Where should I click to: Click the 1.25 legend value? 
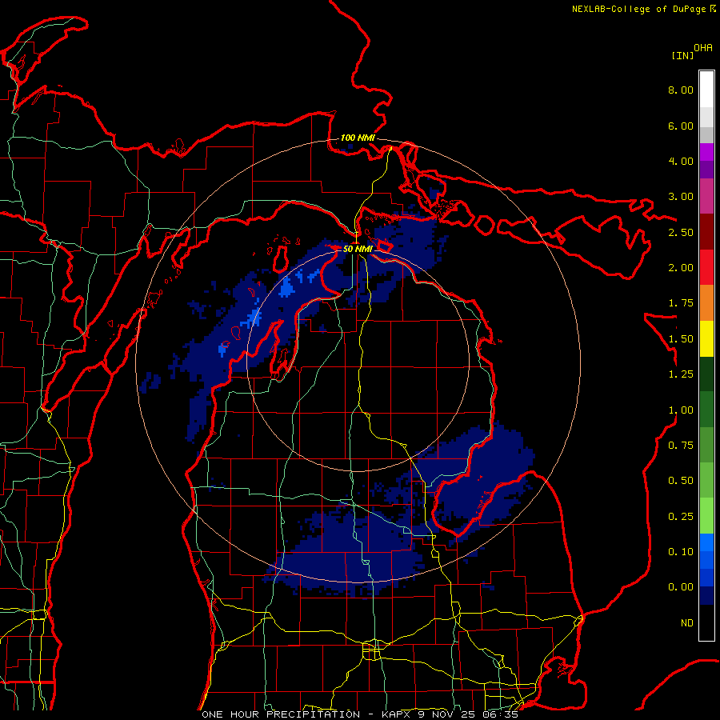(681, 374)
